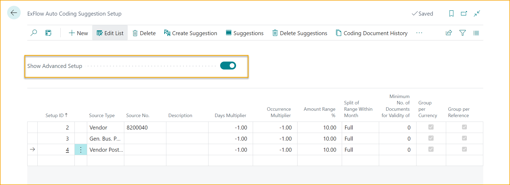
Task: Toggle Group per Reference for Setup ID 3
Action: coord(464,138)
